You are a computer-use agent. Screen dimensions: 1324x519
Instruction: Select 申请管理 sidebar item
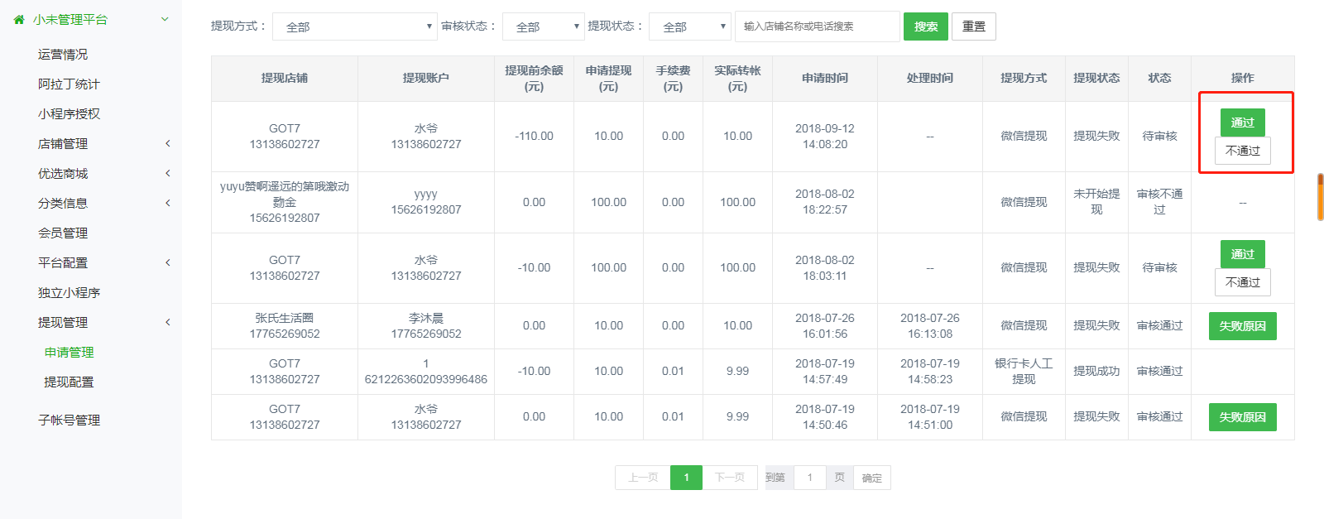point(69,352)
